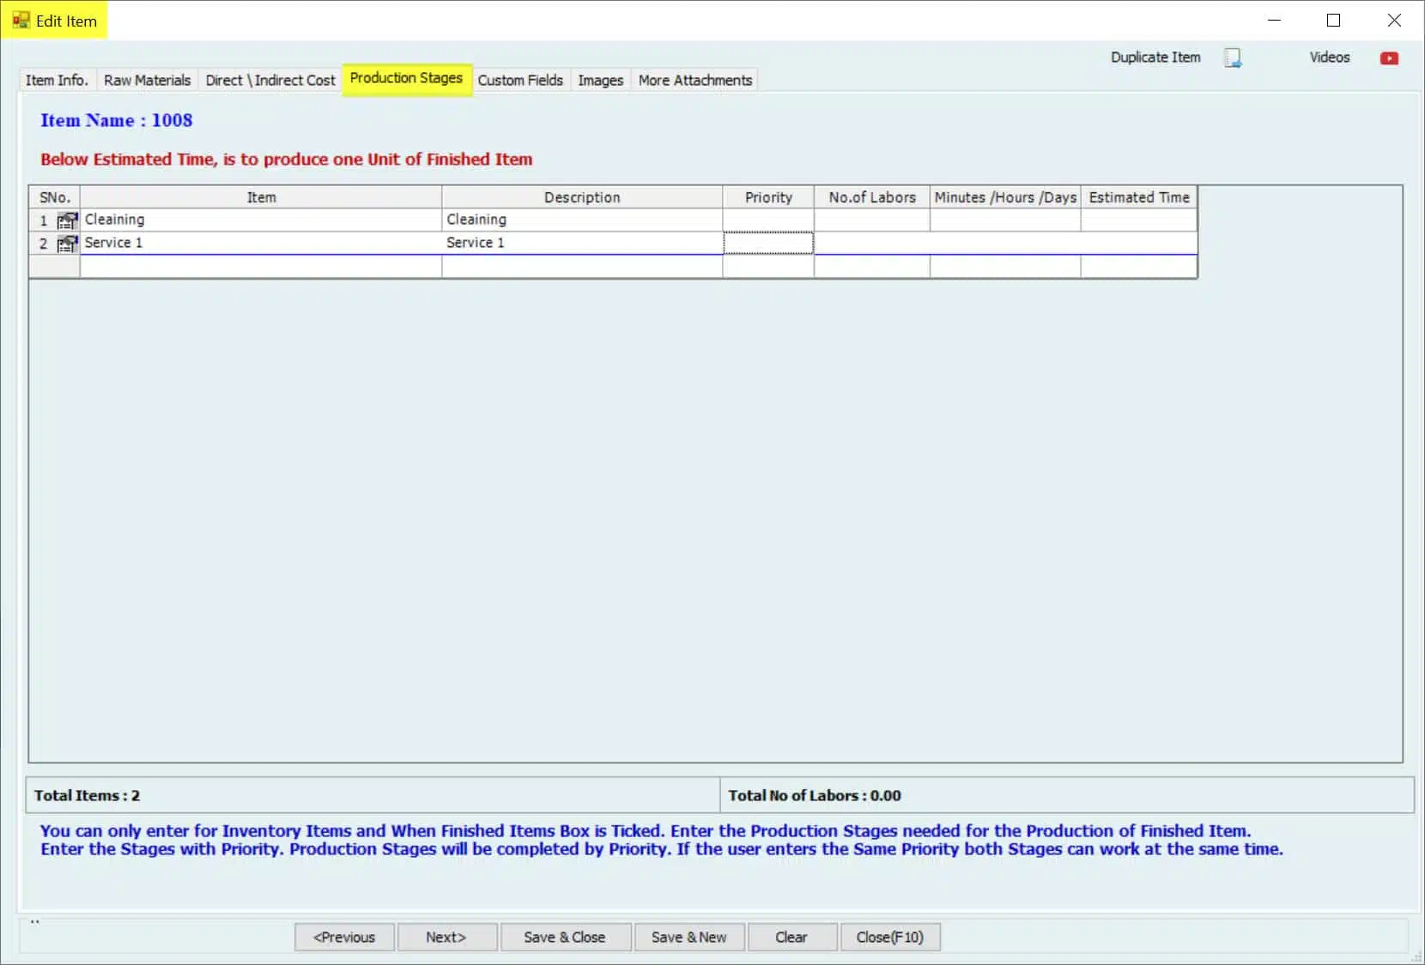Click the Total Items : 2 status text
Screen dimensions: 1425x965
[x=87, y=795]
